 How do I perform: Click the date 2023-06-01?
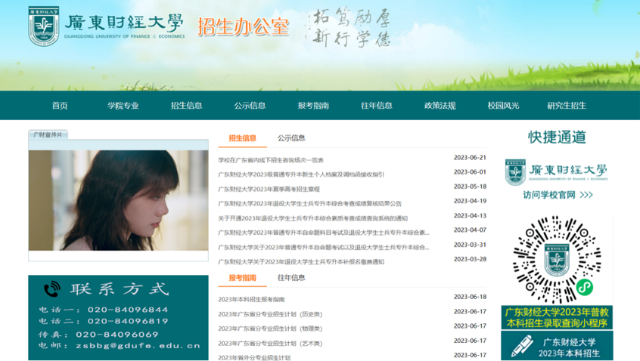(x=470, y=172)
